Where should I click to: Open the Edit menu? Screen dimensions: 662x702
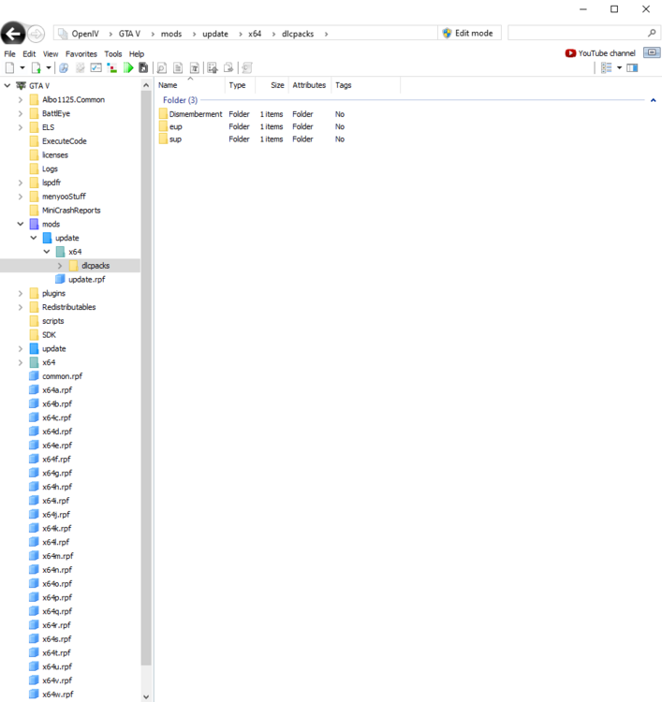click(x=29, y=54)
